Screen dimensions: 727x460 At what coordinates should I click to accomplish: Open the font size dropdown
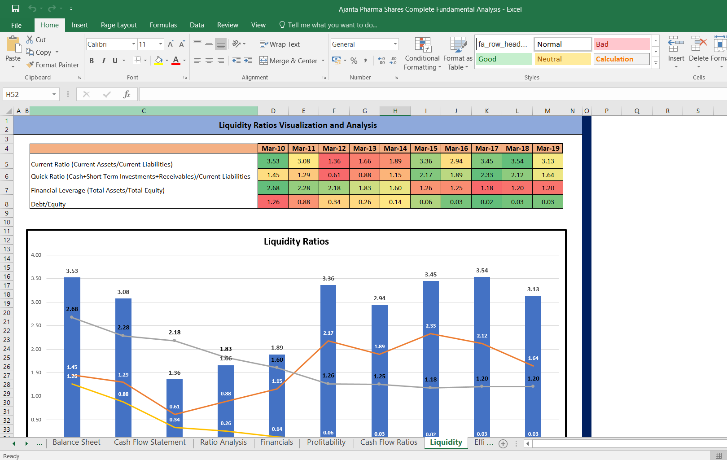tap(161, 44)
